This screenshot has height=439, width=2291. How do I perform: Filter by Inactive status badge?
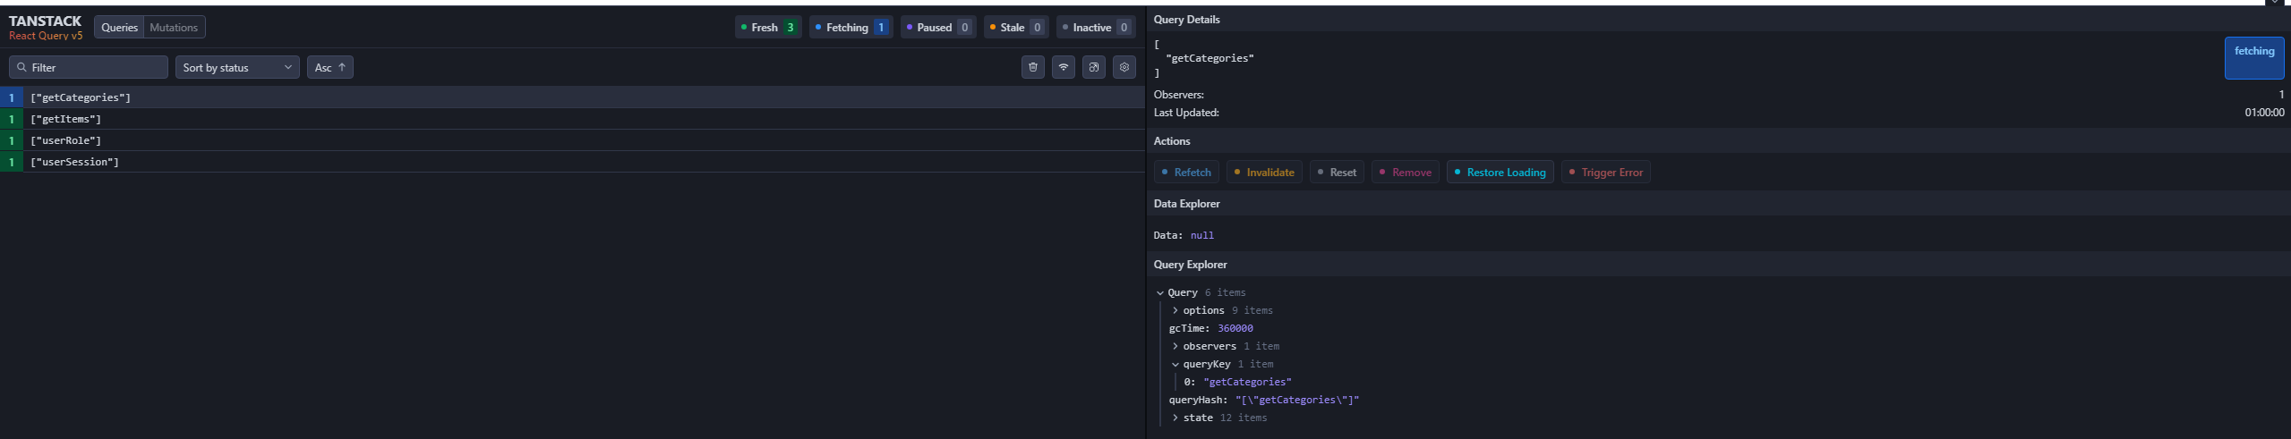[1096, 28]
